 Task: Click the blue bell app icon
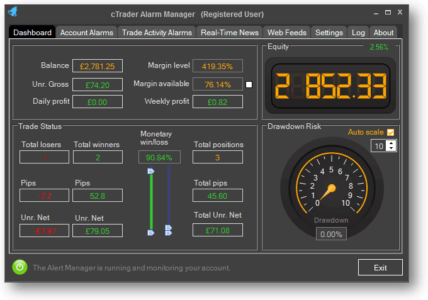pos(13,11)
